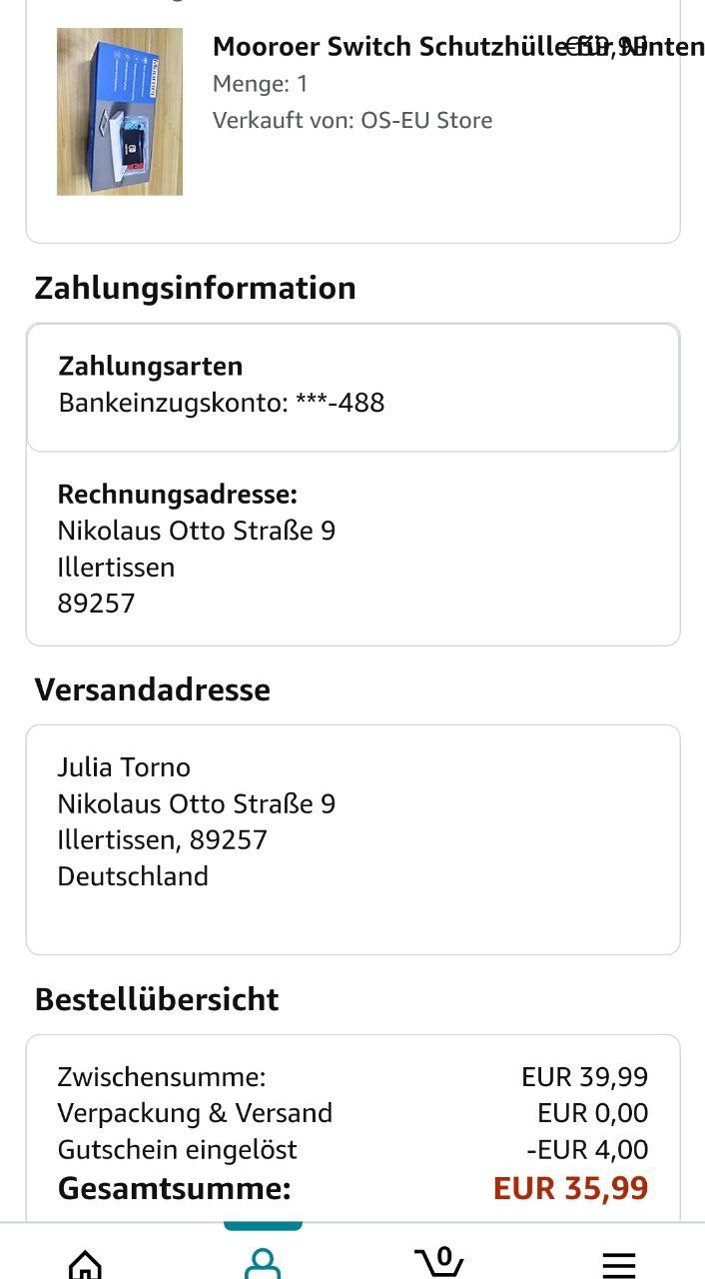The image size is (705, 1279).
Task: Tap the Zwischensumme amount EUR 39,99
Action: (x=584, y=1077)
